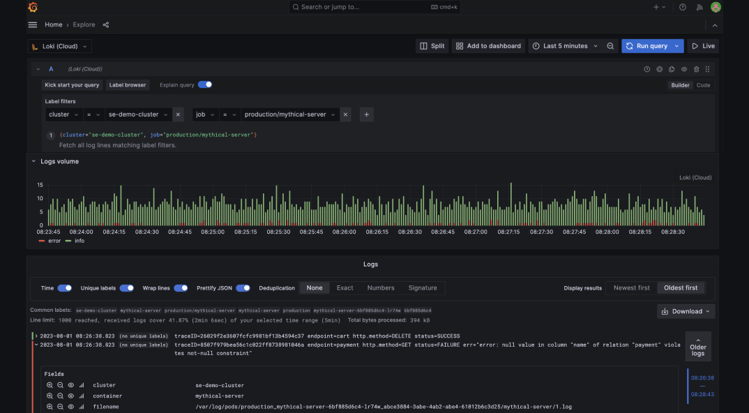749x413 pixels.
Task: Filter for the cluster field value
Action: pos(50,384)
